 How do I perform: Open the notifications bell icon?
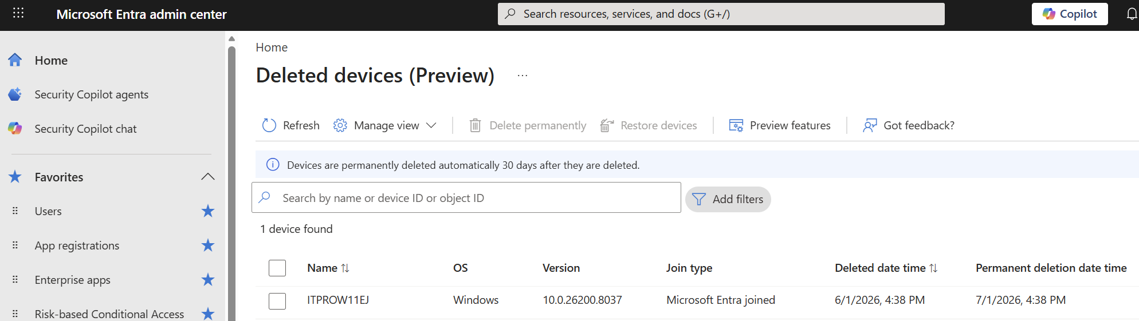(x=1132, y=14)
